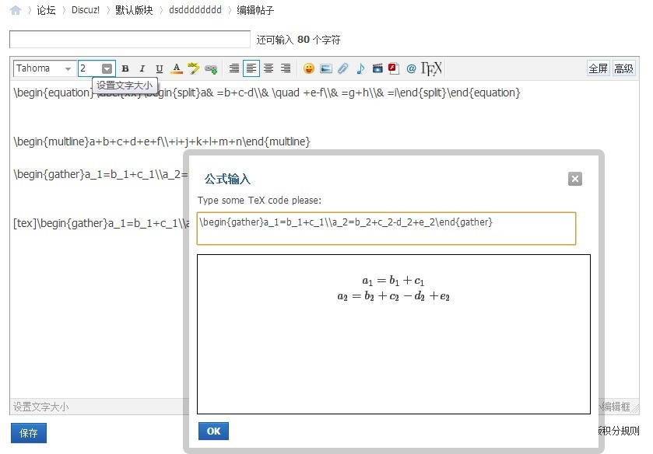The width and height of the screenshot is (653, 454).
Task: Select left alignment icon
Action: click(251, 68)
